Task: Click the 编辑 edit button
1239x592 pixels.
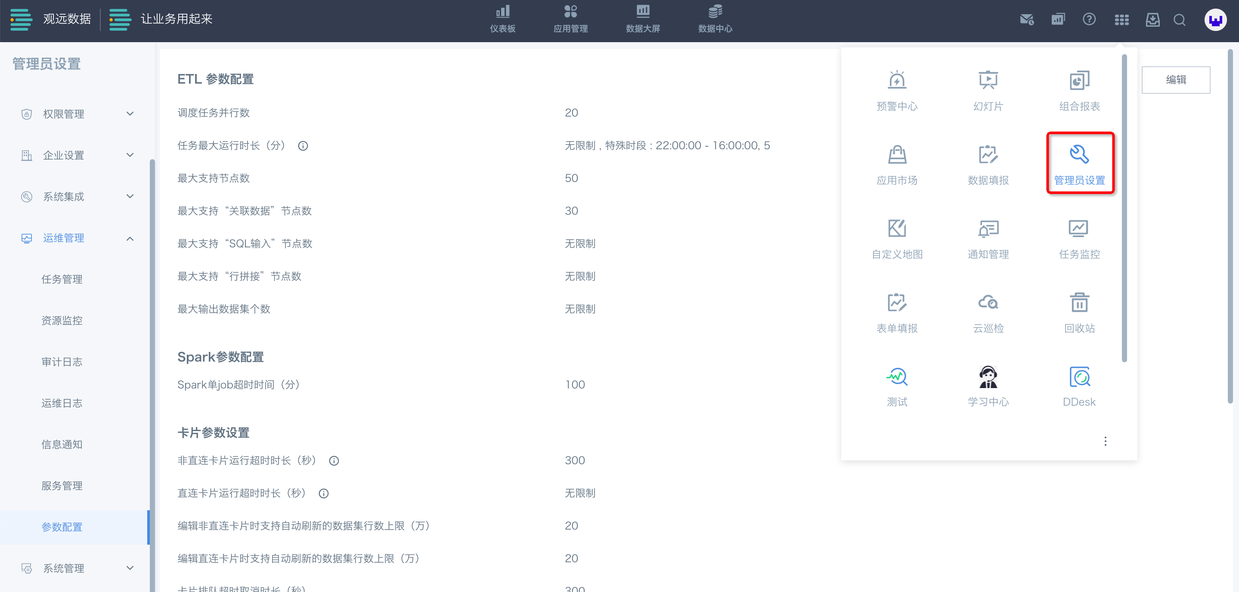Action: point(1176,80)
